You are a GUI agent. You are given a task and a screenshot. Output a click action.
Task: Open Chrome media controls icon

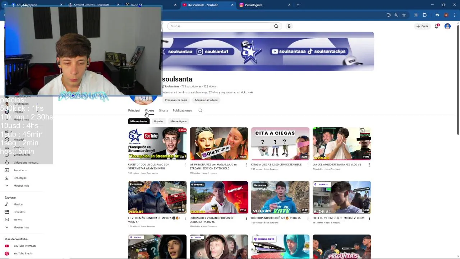coord(437,15)
